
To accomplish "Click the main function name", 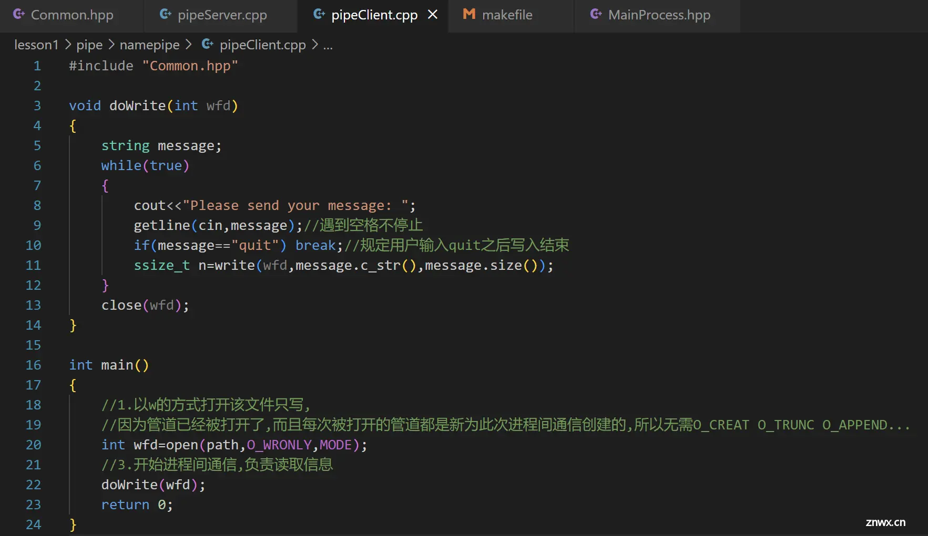I will [x=117, y=365].
